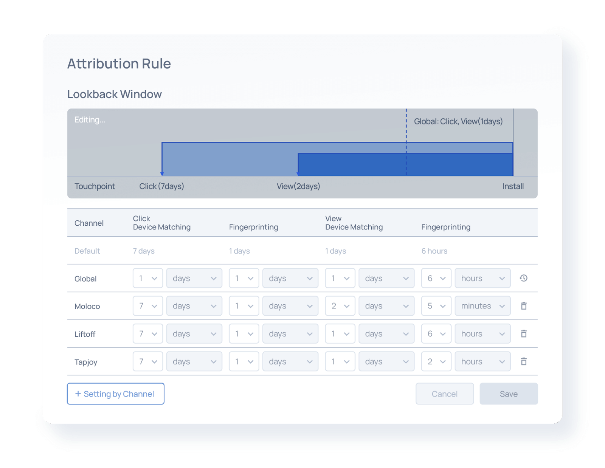Delete the Tapjoy channel row
Viewport: 605px width, 468px height.
(524, 362)
